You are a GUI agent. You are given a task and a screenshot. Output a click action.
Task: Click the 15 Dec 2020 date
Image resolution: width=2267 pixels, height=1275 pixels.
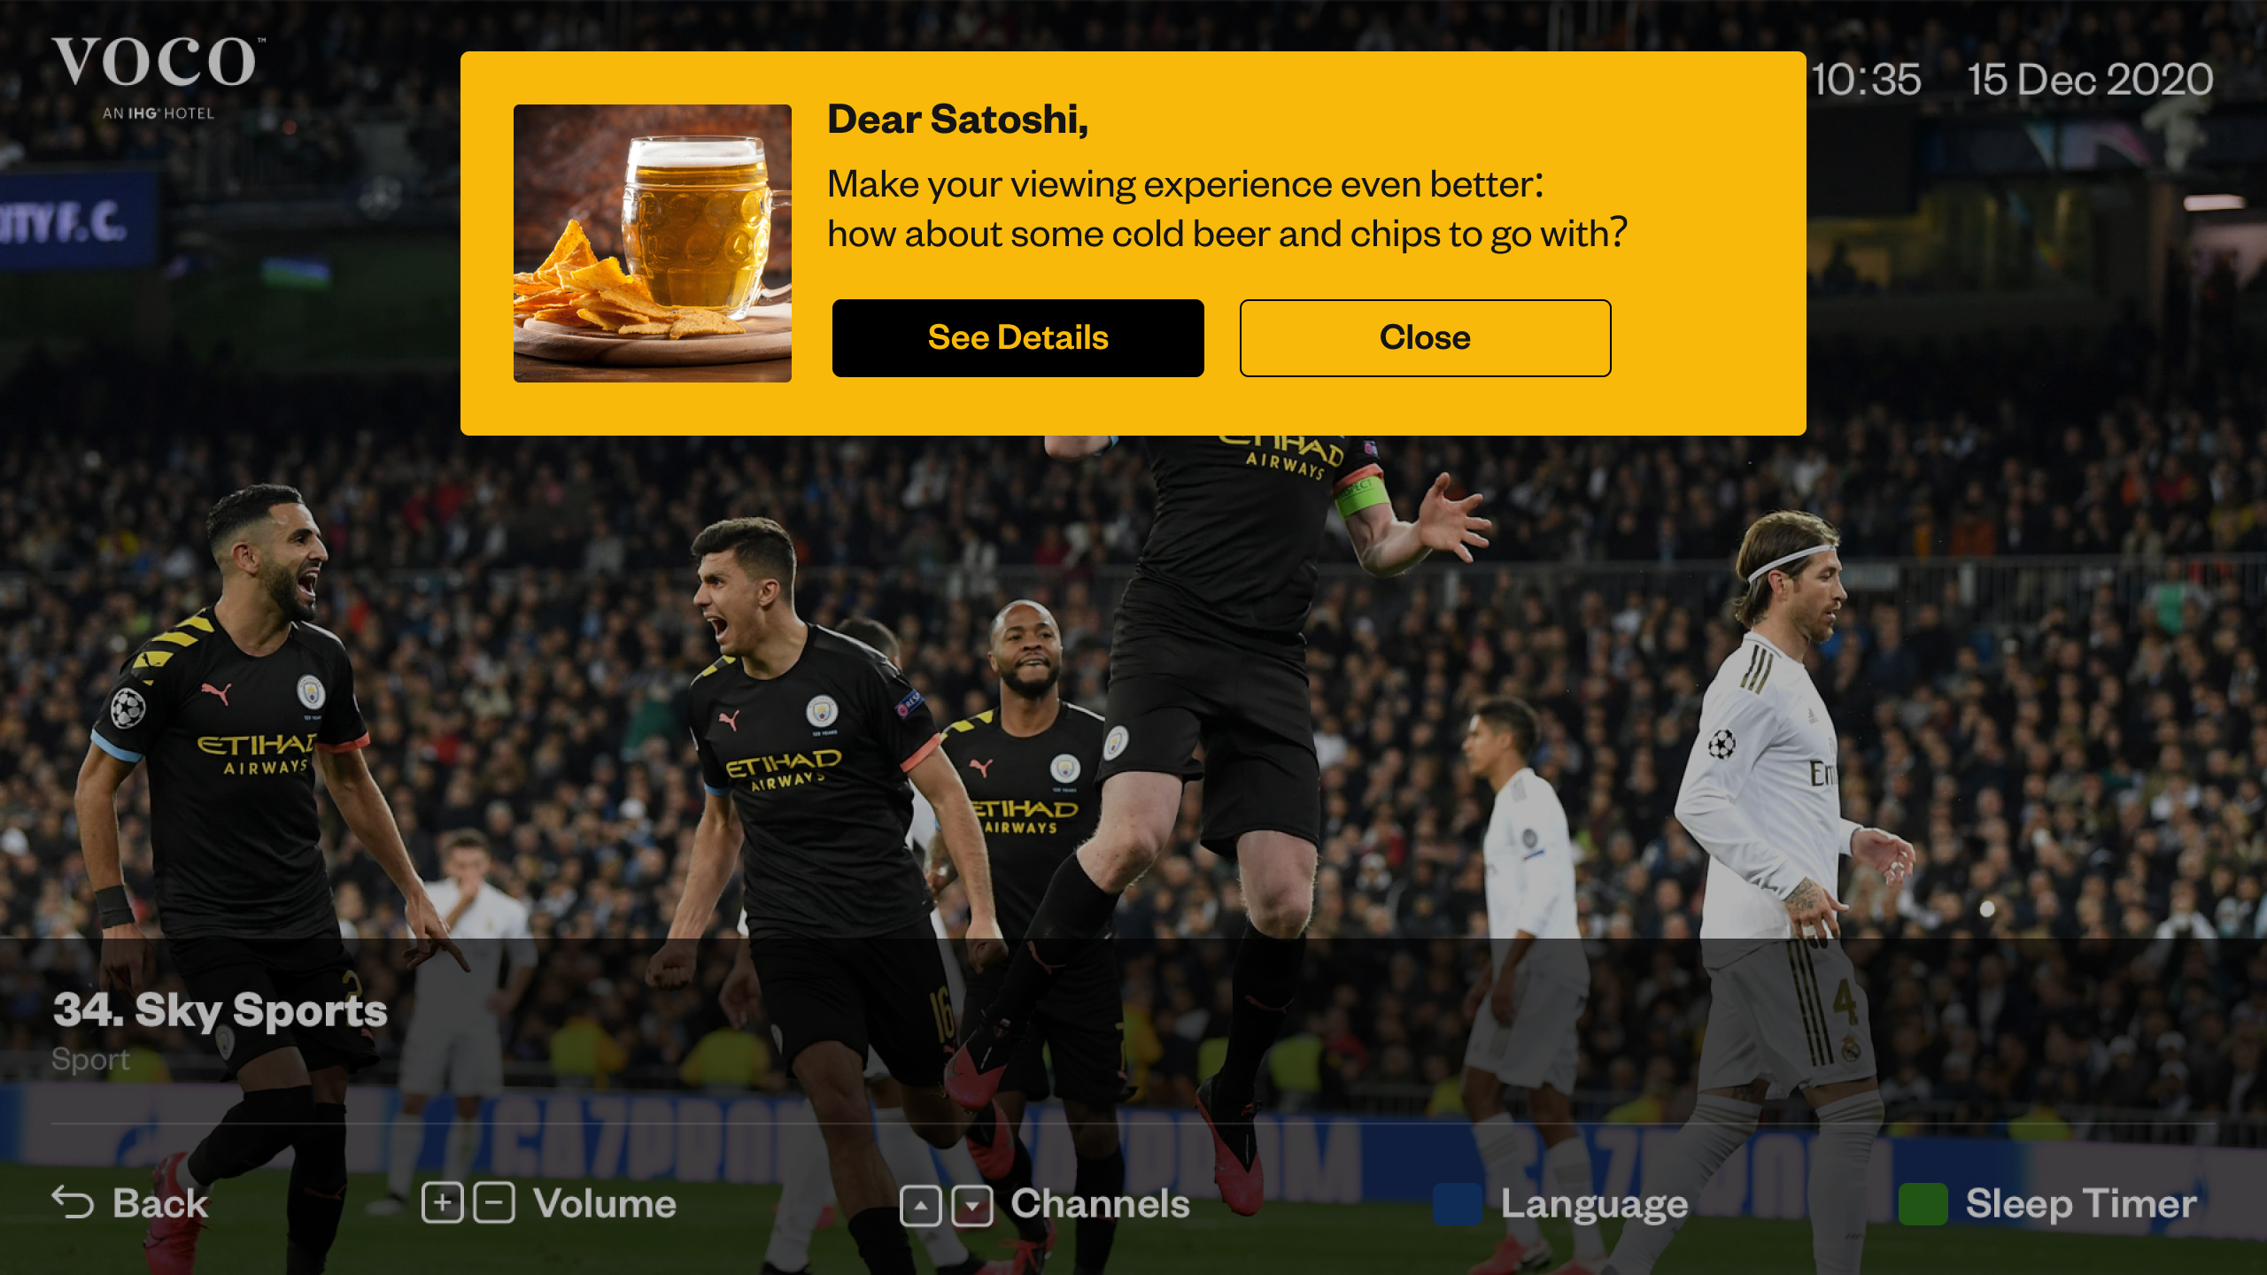(x=2090, y=80)
